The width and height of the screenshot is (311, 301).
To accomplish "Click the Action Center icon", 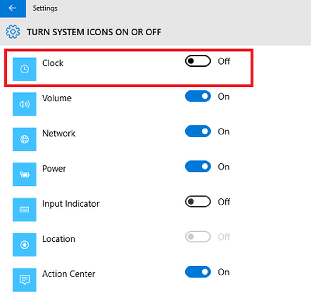I will pyautogui.click(x=24, y=280).
